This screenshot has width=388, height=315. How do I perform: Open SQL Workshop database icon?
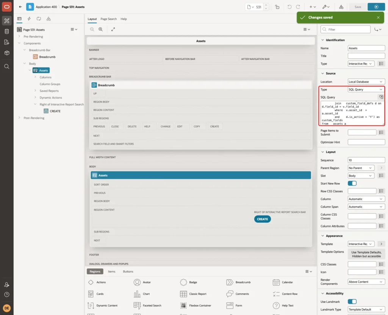(7, 31)
